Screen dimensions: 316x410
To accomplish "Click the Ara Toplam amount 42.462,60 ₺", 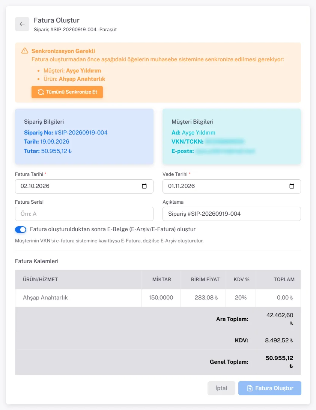I will click(280, 319).
